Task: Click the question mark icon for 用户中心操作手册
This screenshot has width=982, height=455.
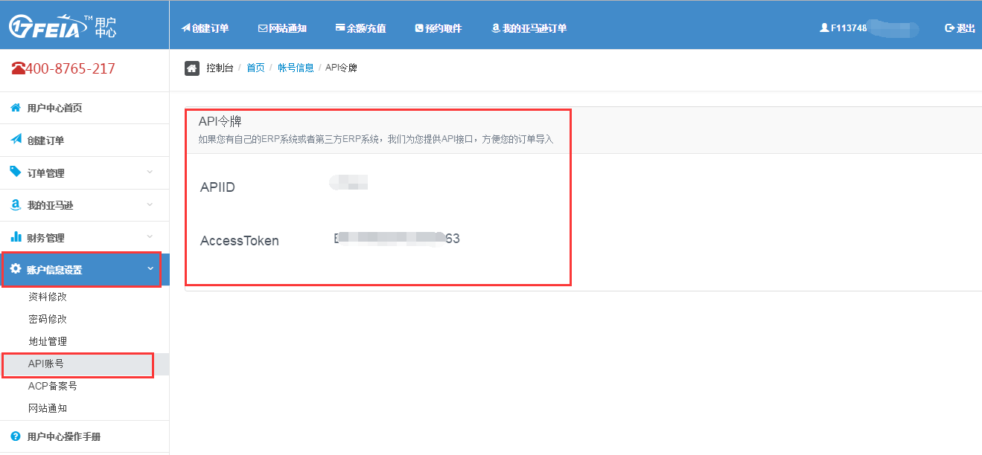Action: [x=16, y=436]
